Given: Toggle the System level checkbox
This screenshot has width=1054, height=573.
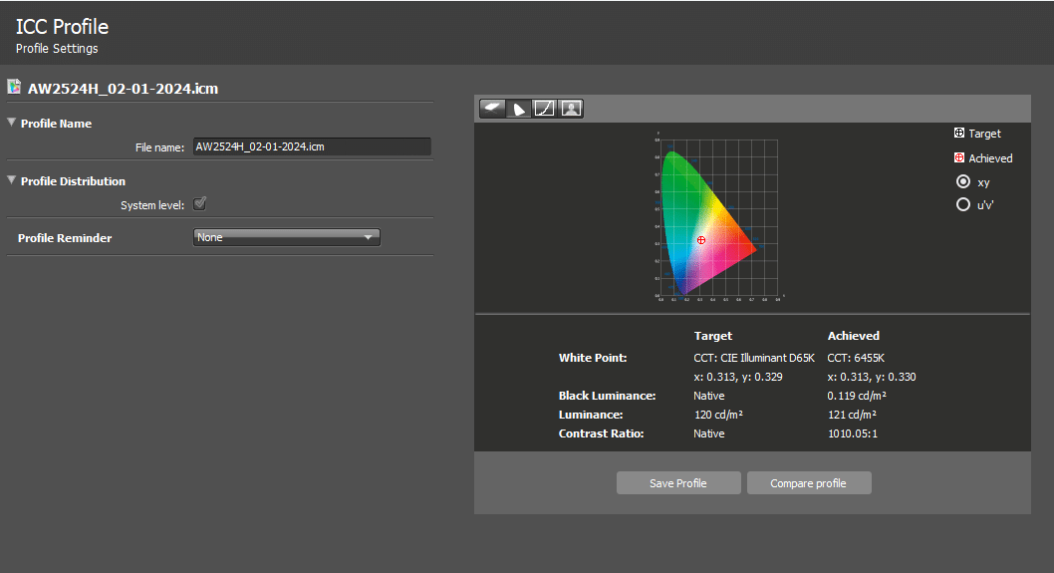Looking at the screenshot, I should pyautogui.click(x=199, y=204).
